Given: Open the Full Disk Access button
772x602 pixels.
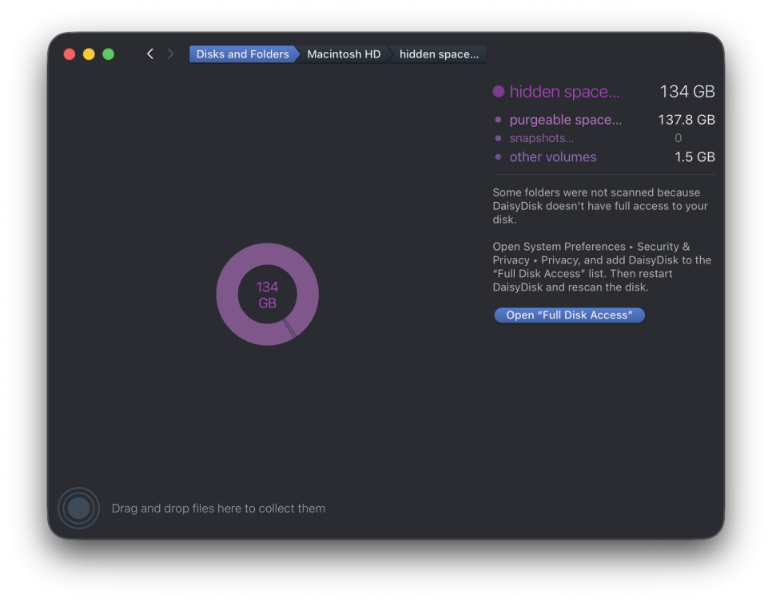Looking at the screenshot, I should pos(569,315).
